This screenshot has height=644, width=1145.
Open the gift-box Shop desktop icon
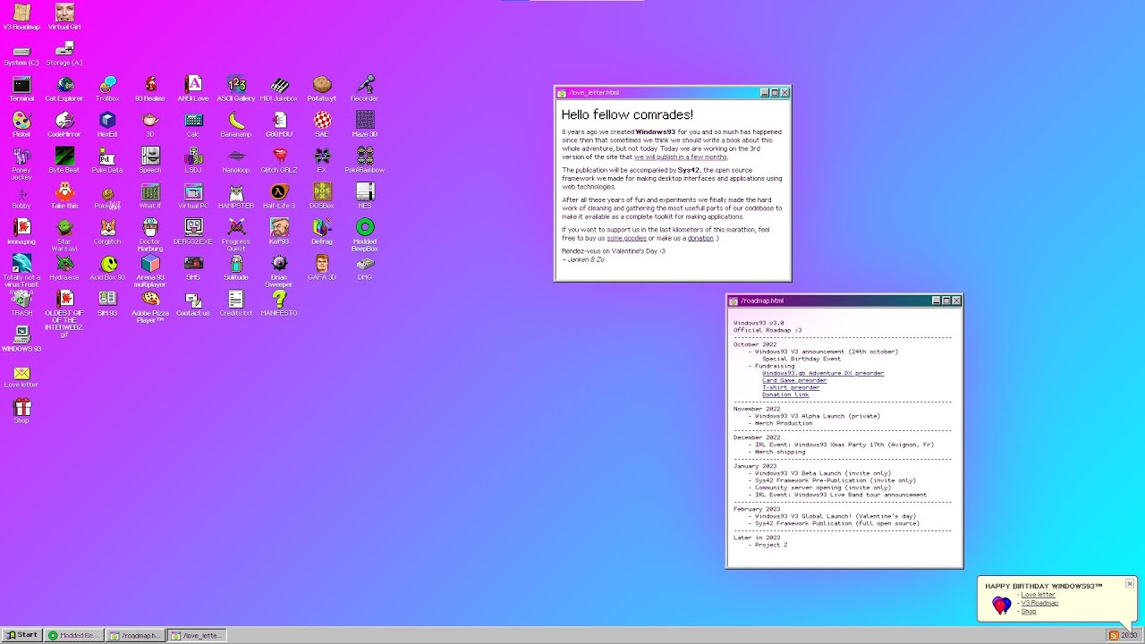click(21, 411)
